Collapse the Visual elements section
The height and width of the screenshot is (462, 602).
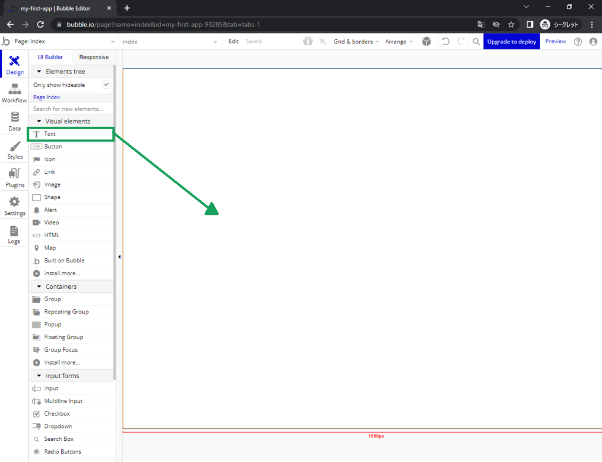pos(39,122)
